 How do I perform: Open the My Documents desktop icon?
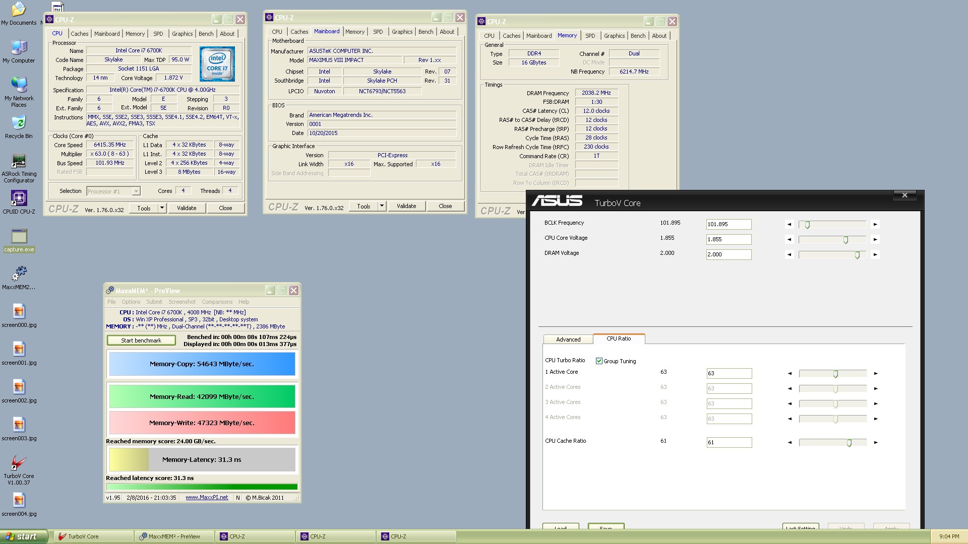(x=19, y=14)
